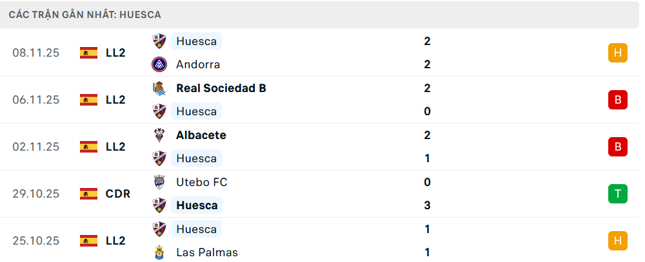Open the Albacete team link

pyautogui.click(x=201, y=135)
